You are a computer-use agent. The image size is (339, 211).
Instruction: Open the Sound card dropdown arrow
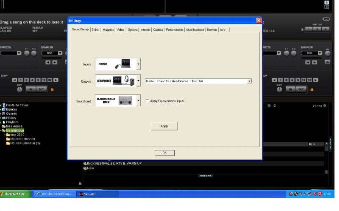coord(138,101)
